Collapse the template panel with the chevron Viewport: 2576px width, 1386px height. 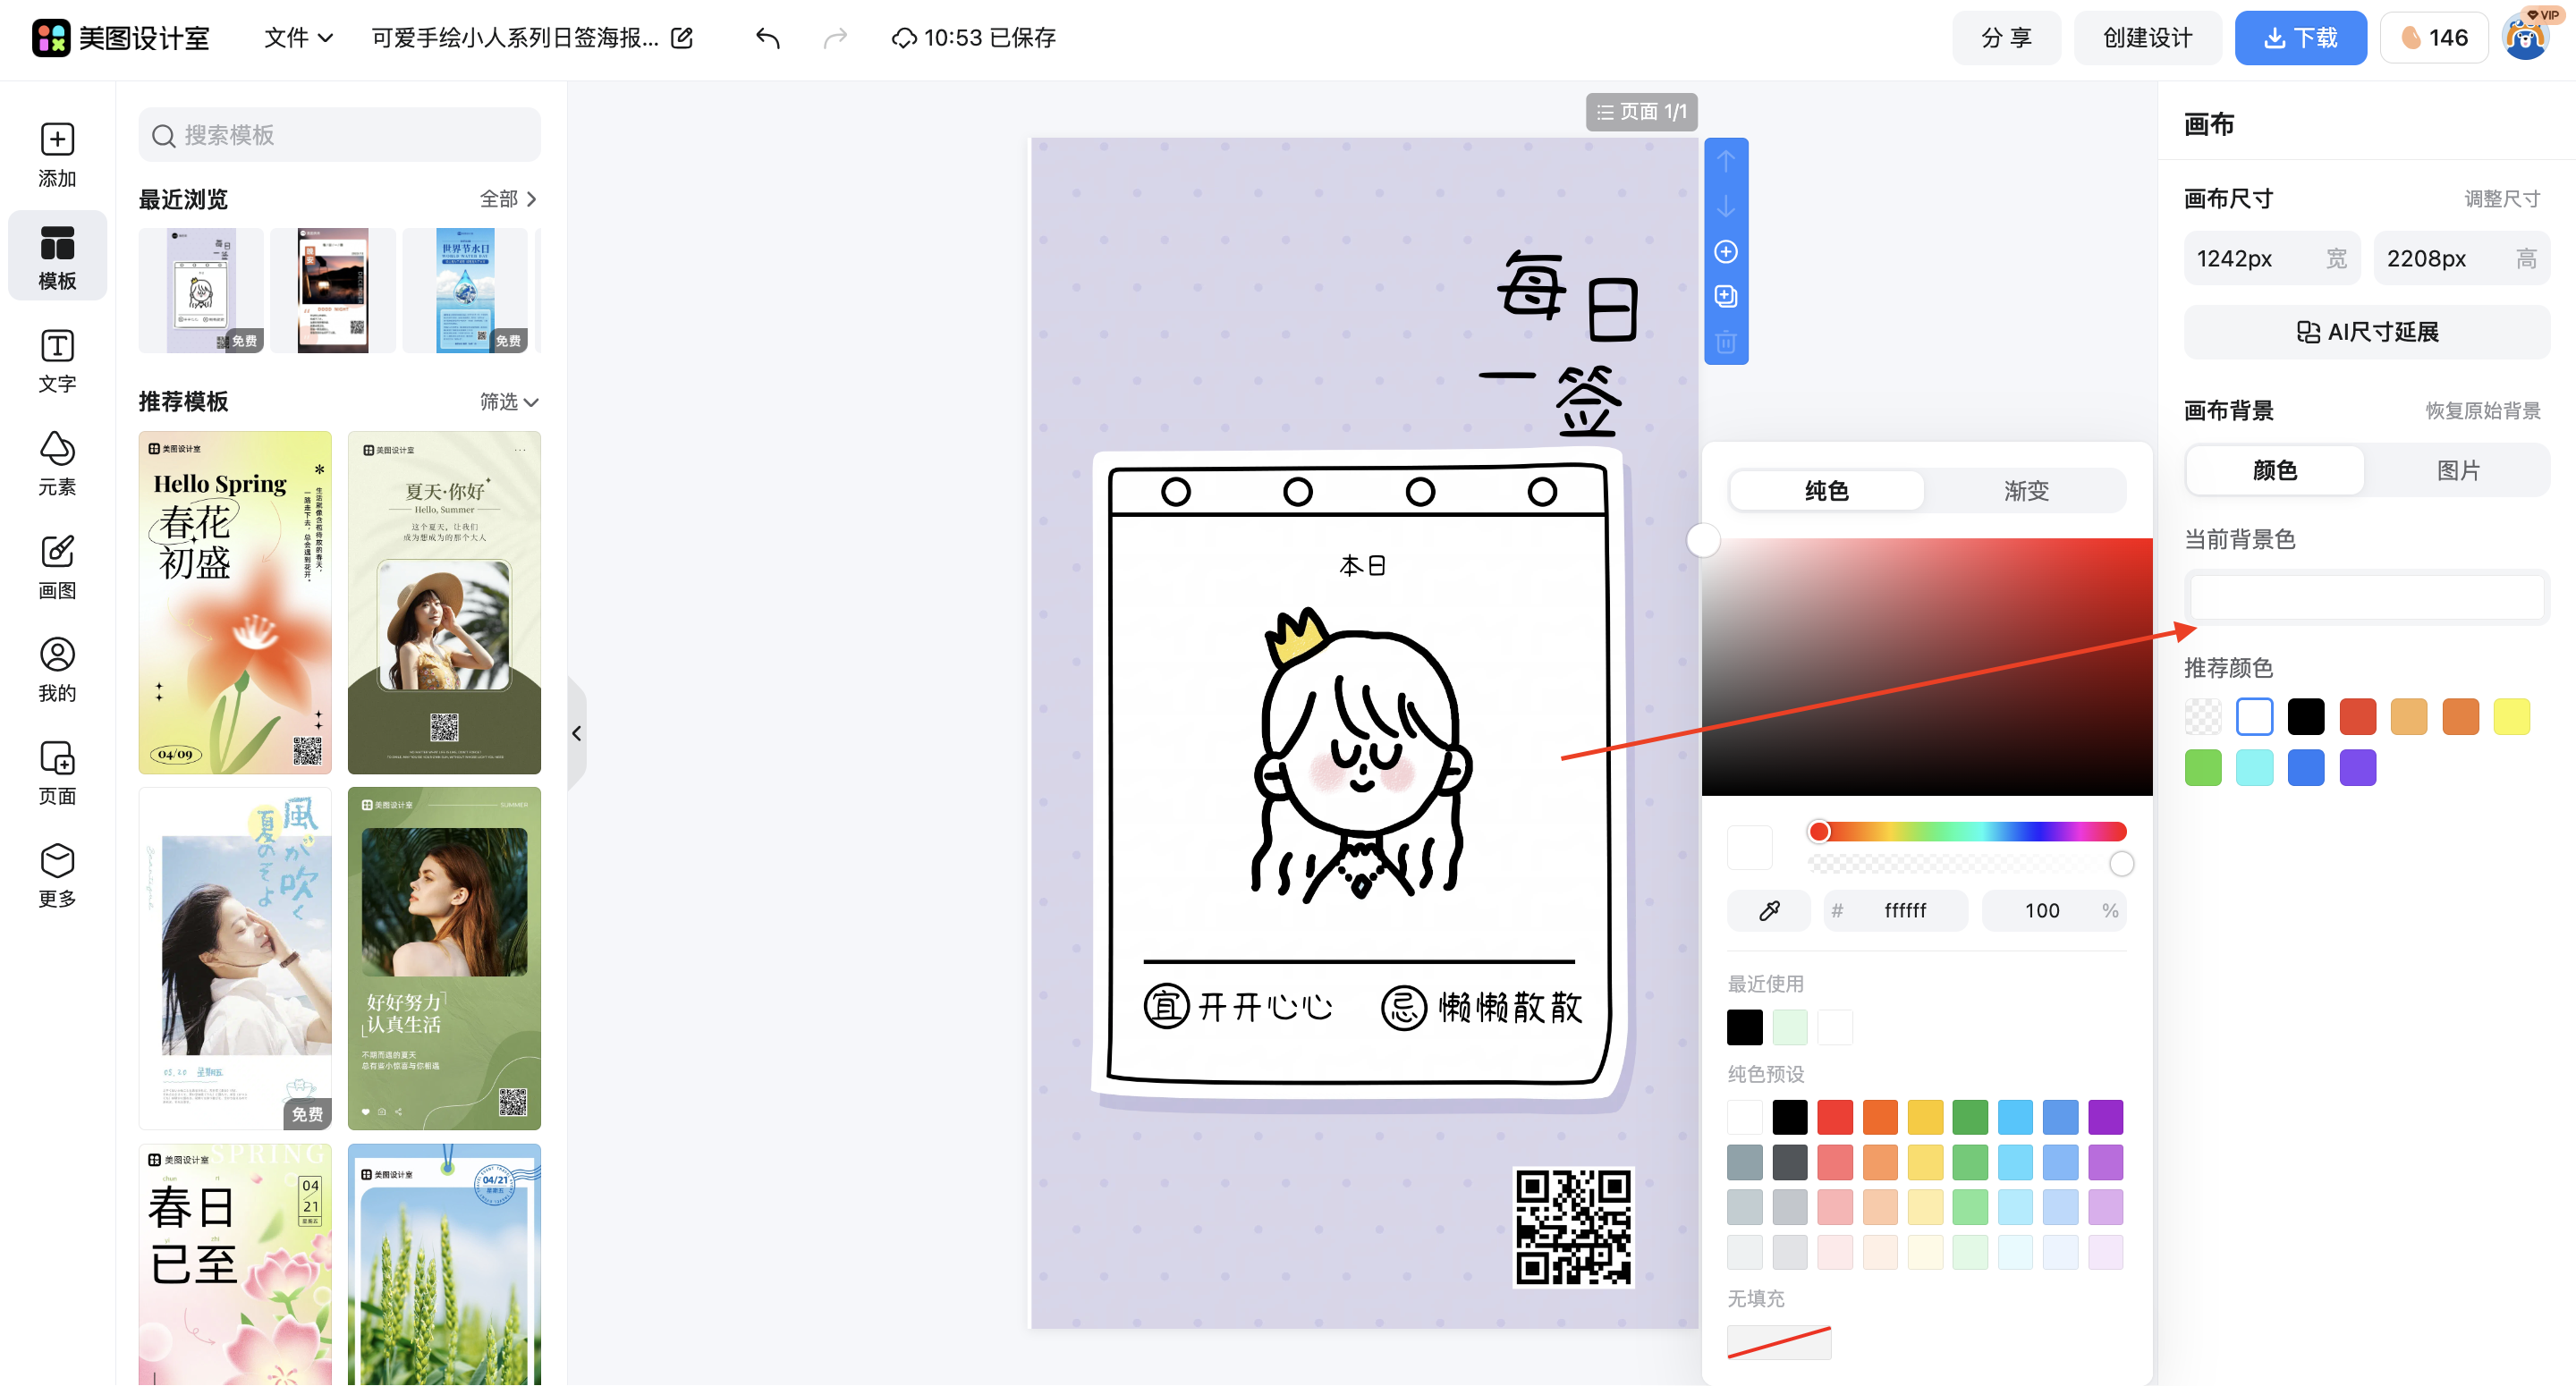pyautogui.click(x=577, y=733)
